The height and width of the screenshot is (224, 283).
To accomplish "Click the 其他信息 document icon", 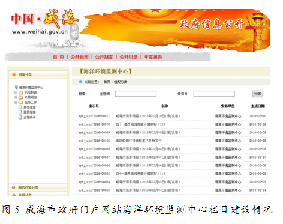I will (x=20, y=107).
